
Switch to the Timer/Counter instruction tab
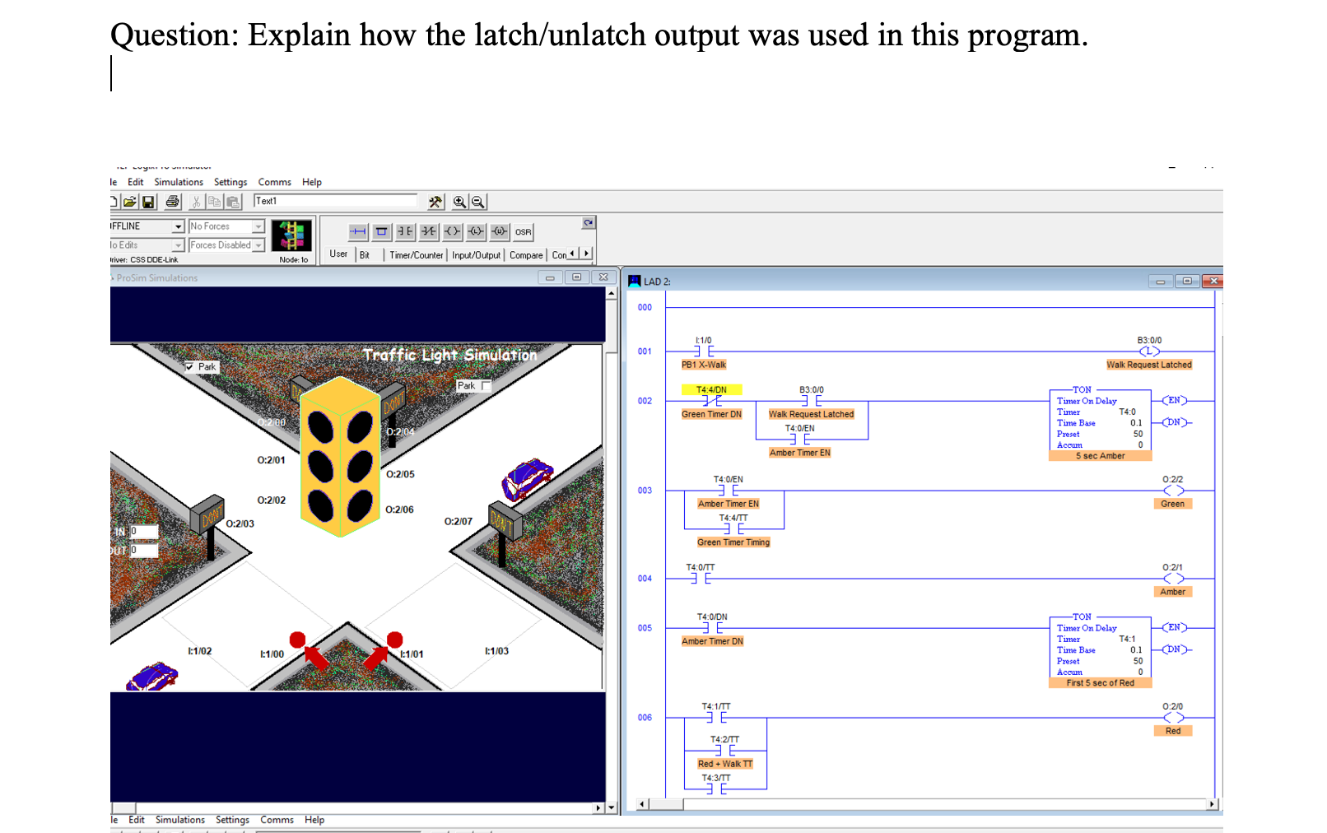[x=416, y=254]
